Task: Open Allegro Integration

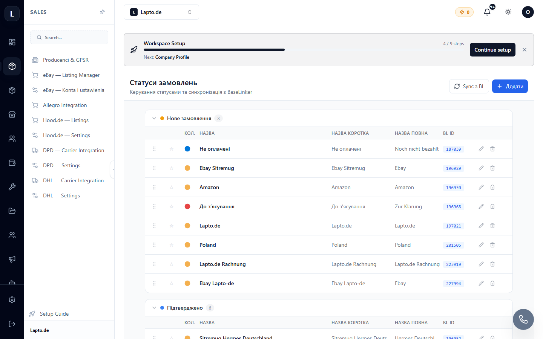Action: coord(69,105)
